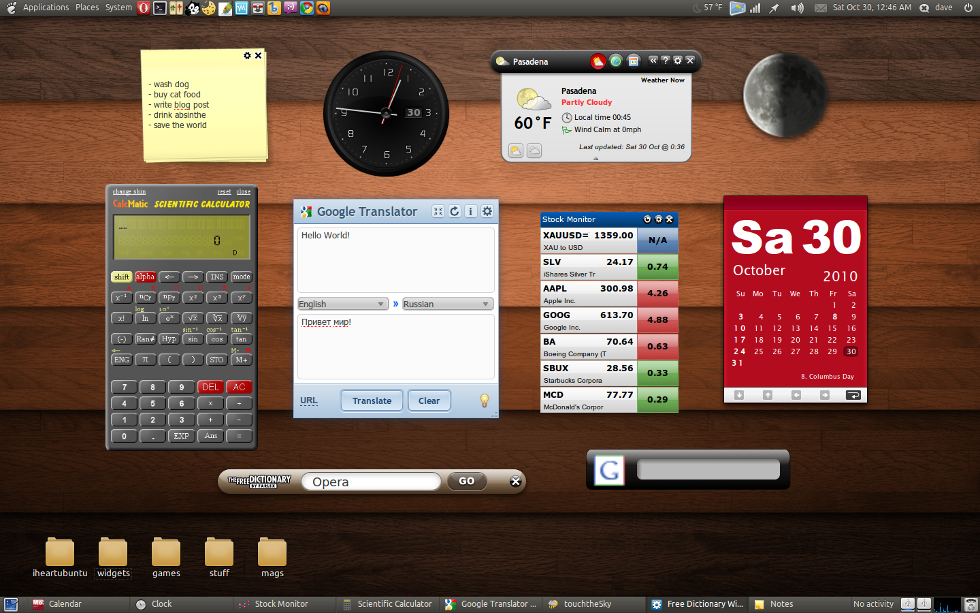Image resolution: width=980 pixels, height=613 pixels.
Task: Refresh quotes in Stock Monitor header
Action: 647,219
